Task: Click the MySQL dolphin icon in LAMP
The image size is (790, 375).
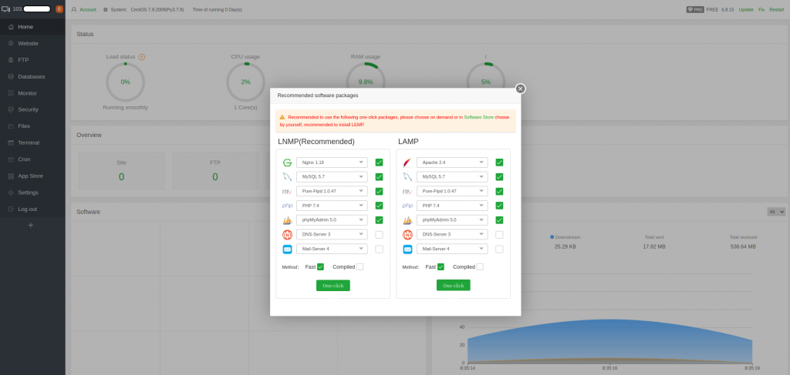Action: pos(407,177)
